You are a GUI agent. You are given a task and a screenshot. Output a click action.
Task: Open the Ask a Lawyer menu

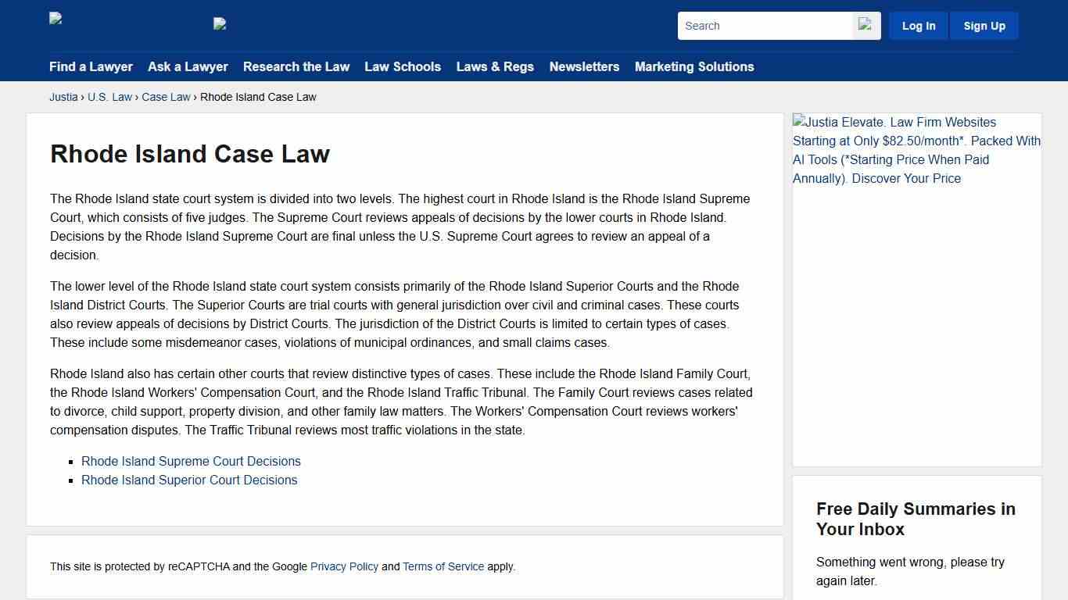188,67
